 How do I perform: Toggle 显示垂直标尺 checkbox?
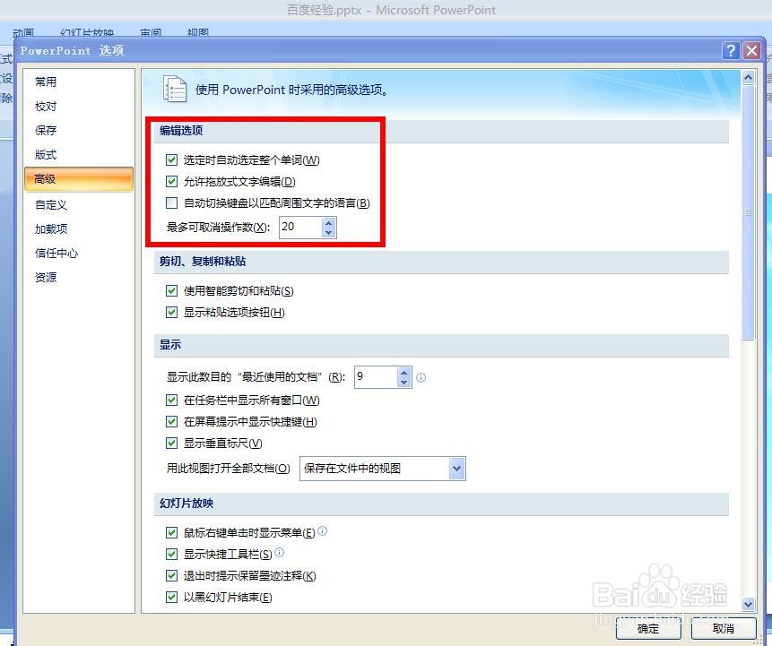click(x=171, y=444)
